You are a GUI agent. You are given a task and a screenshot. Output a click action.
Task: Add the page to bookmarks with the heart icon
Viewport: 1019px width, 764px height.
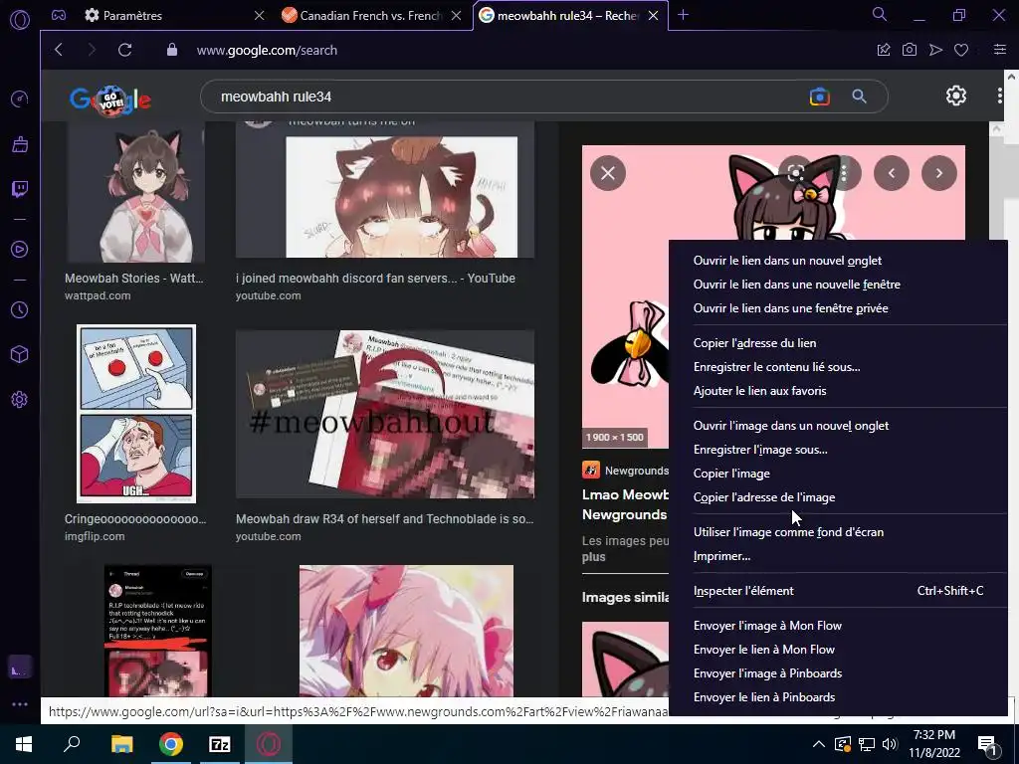961,50
